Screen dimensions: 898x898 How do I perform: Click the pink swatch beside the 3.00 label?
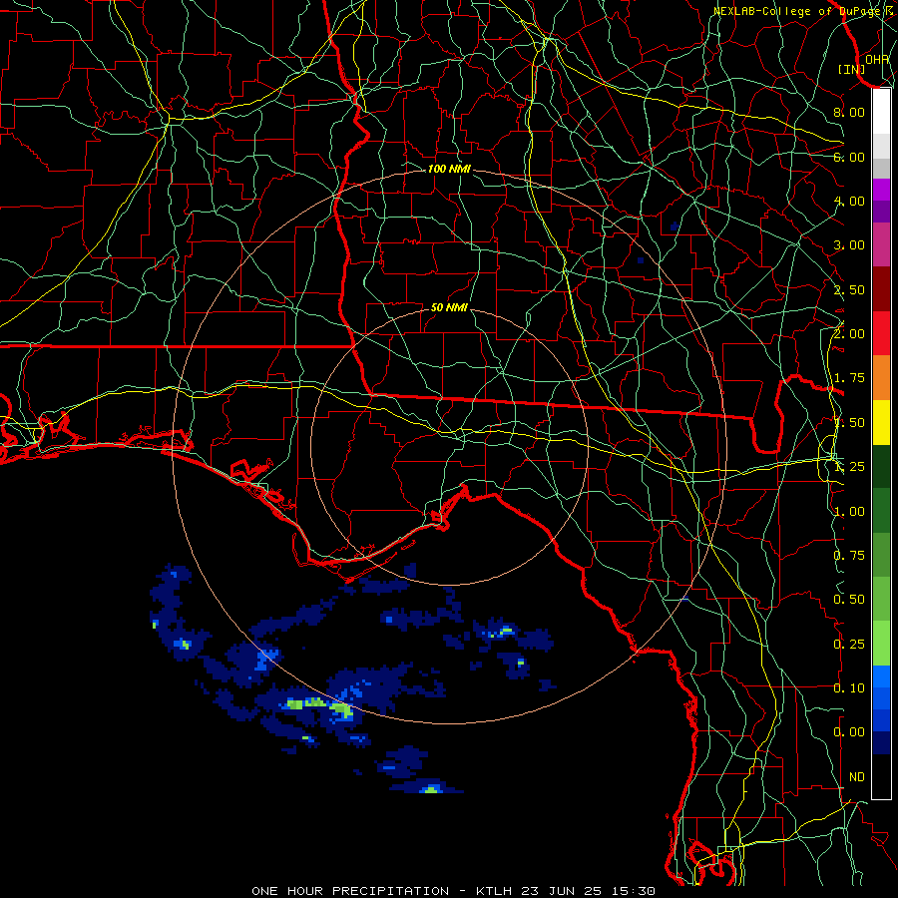(881, 244)
